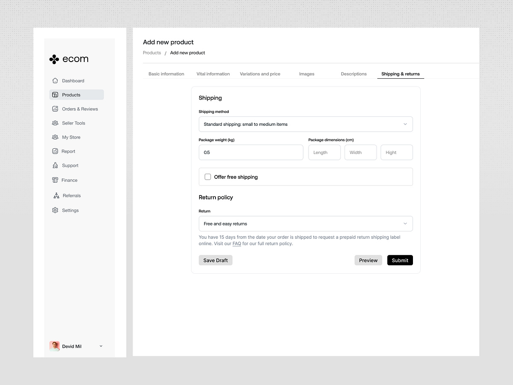Click the Products icon in the sidebar
Screen dimensions: 513x385
[x=55, y=95]
